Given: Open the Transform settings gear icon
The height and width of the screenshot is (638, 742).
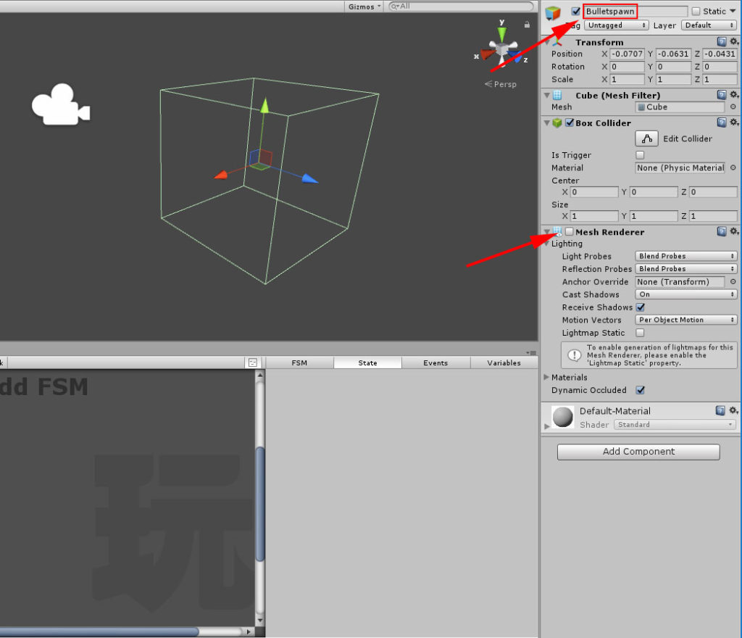Looking at the screenshot, I should tap(734, 41).
